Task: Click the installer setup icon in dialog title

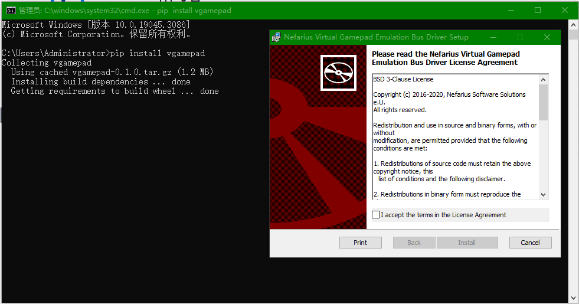Action: pos(276,37)
